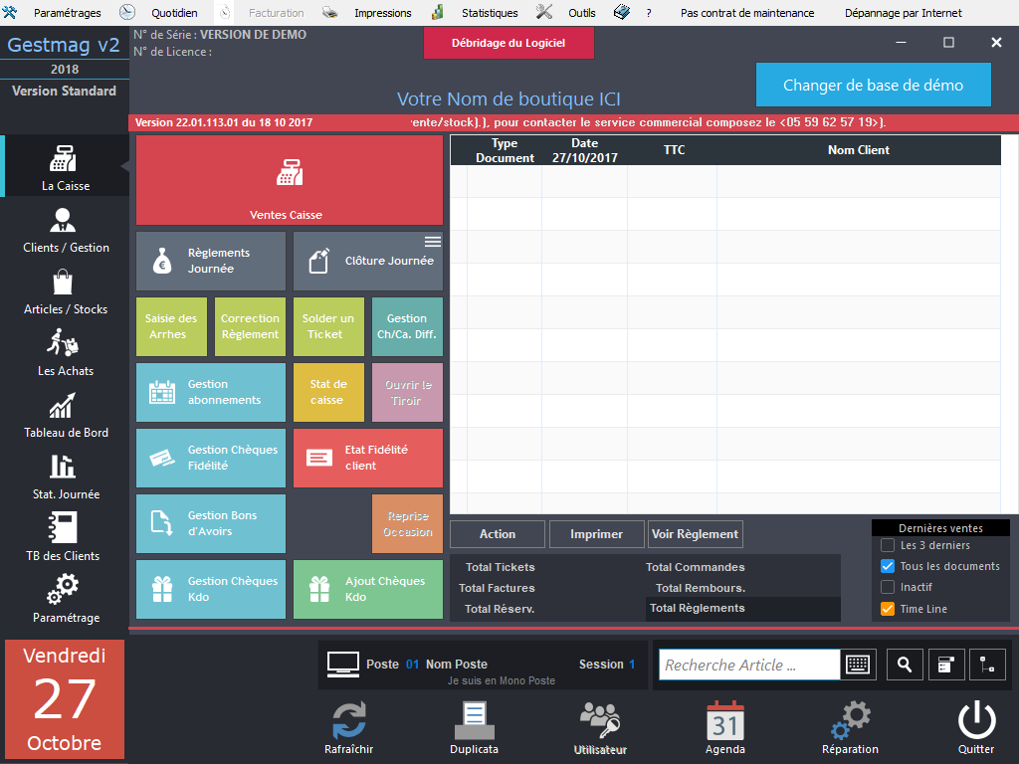The width and height of the screenshot is (1019, 764).
Task: Click Ouvrir le Tiroir tile
Action: click(x=407, y=392)
